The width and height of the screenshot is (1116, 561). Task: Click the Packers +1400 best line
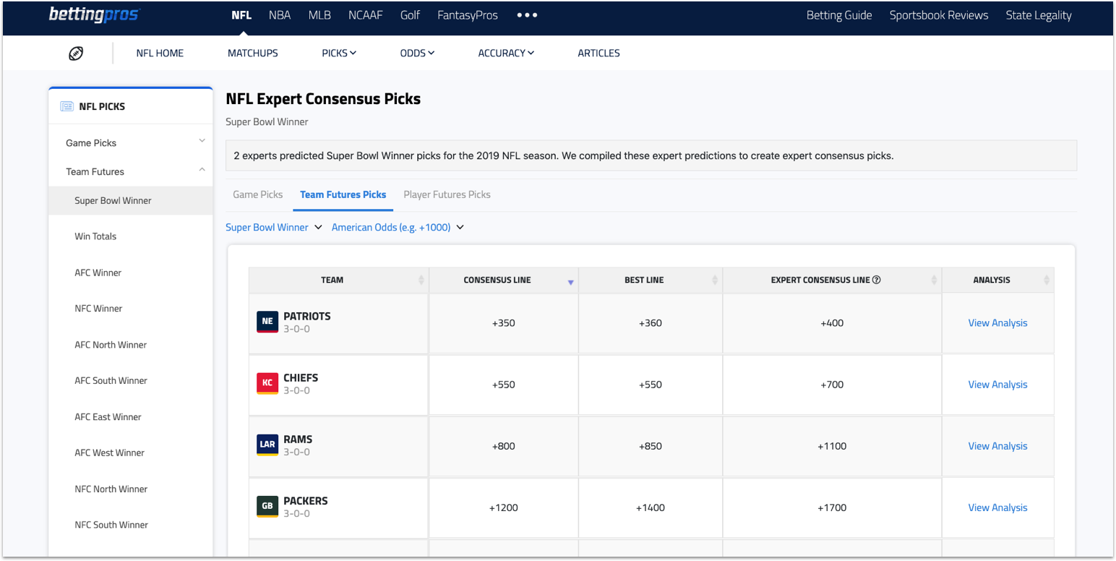click(x=651, y=508)
